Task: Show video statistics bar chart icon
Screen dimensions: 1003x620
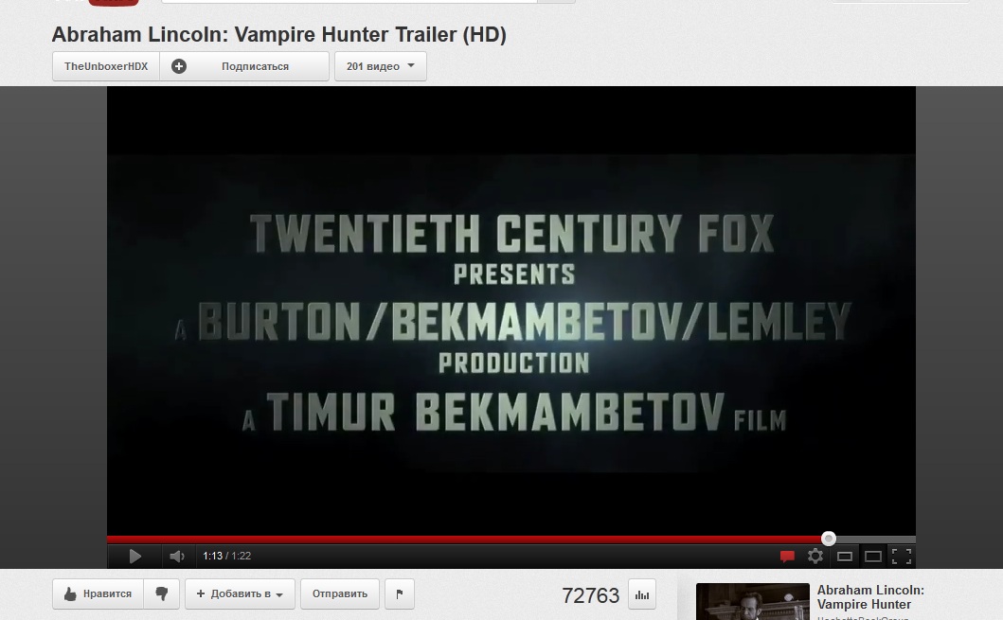Action: point(642,595)
